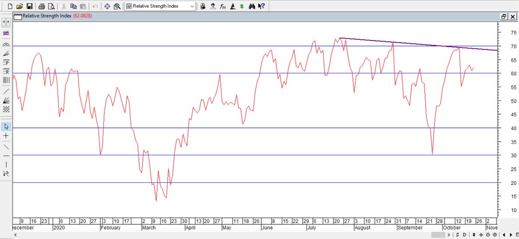The height and width of the screenshot is (239, 519).
Task: Go to next chart with right triangle
Action: [x=510, y=235]
